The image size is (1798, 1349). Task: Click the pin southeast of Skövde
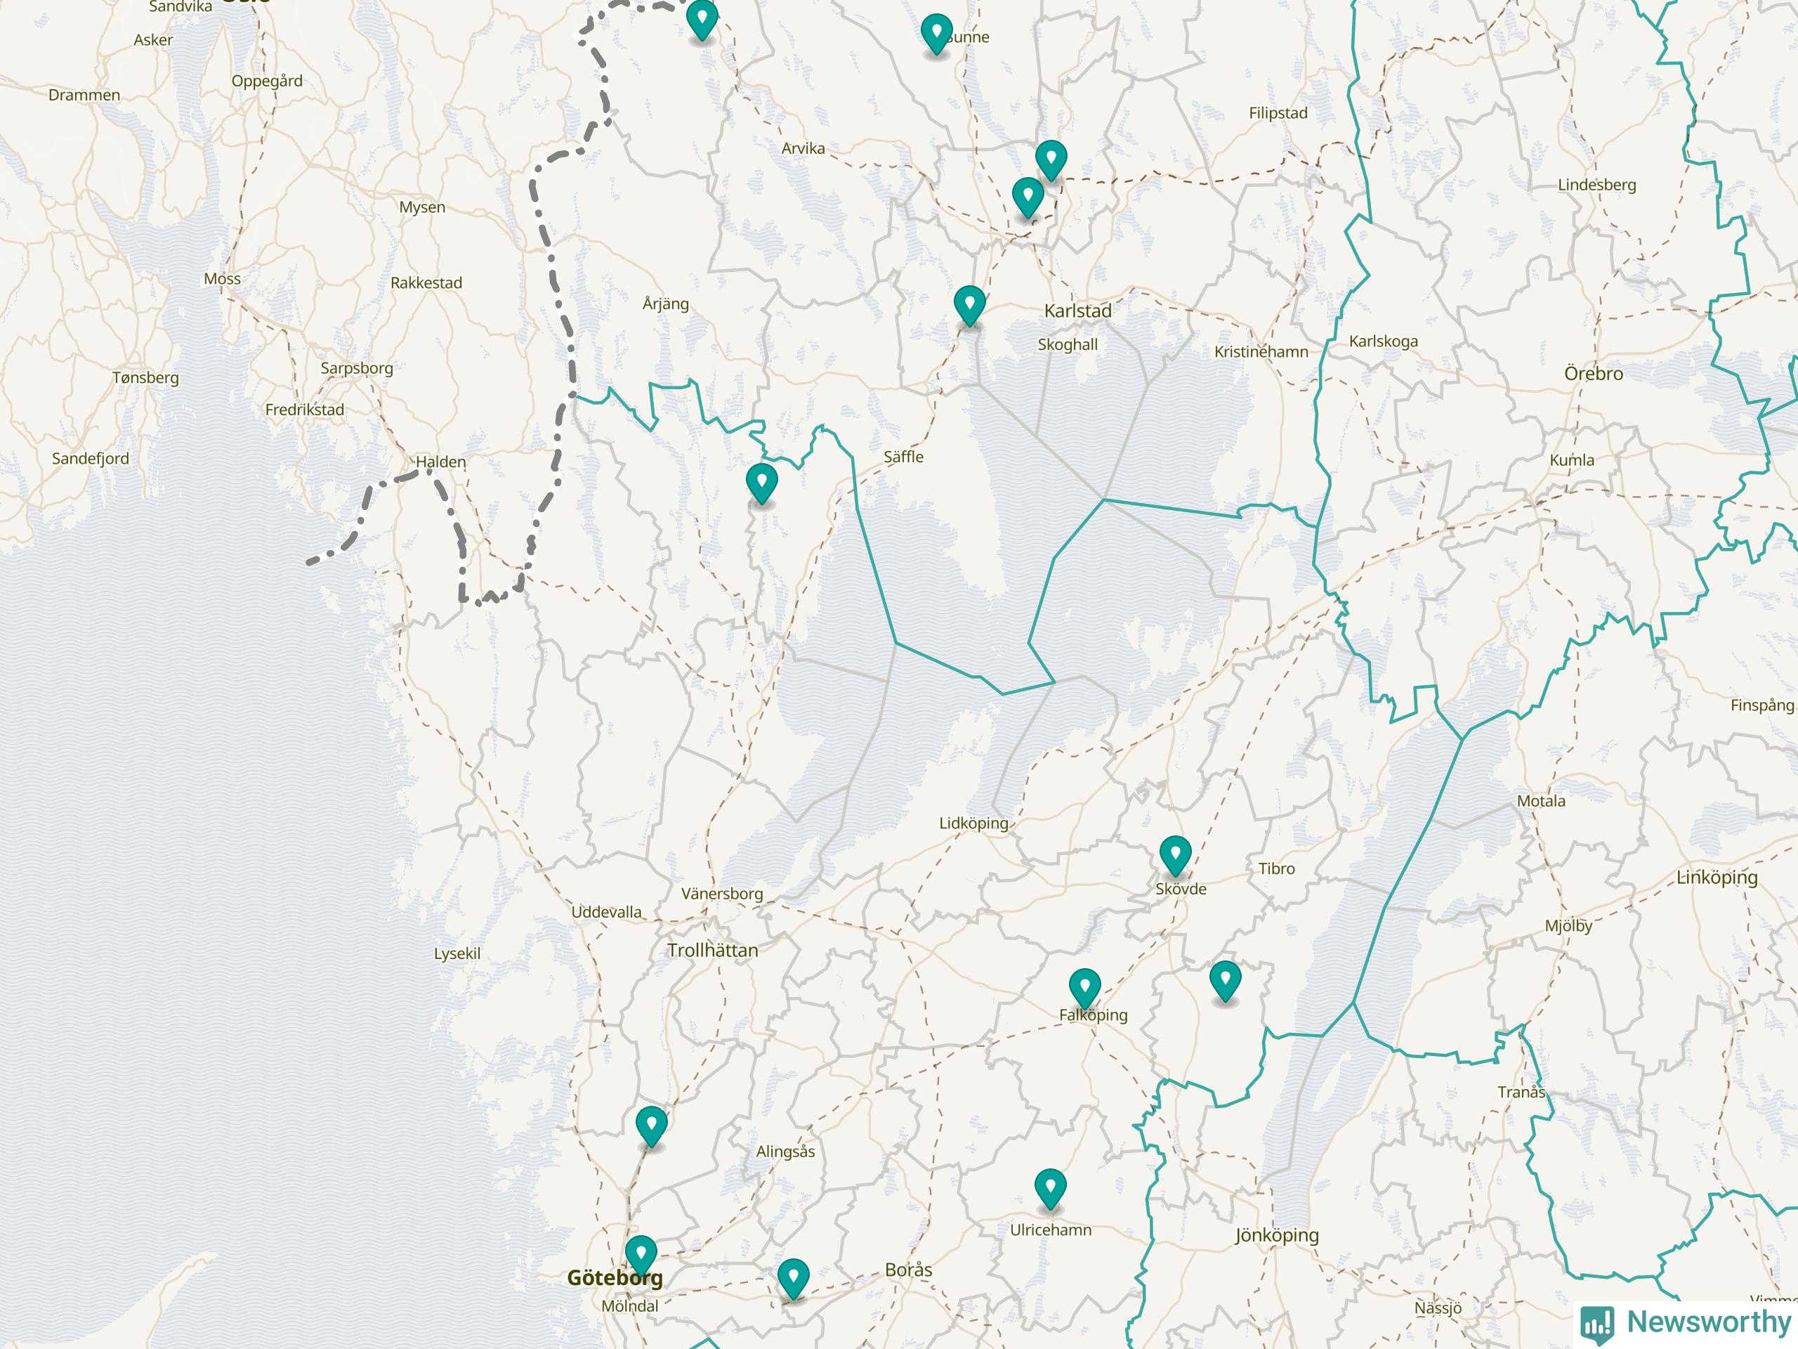[1224, 979]
